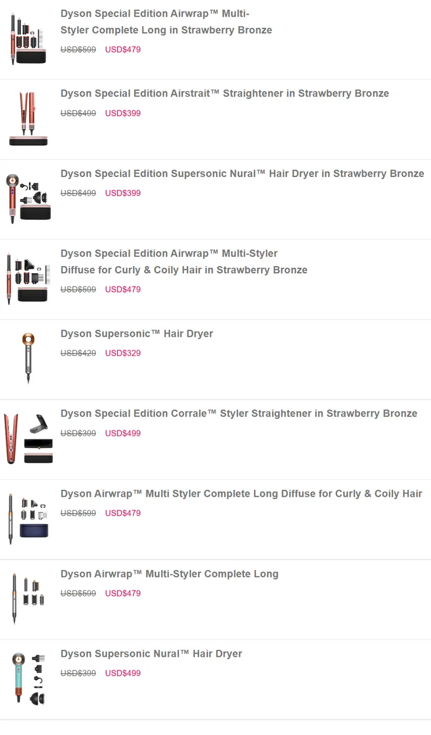
Task: Open Dyson Special Edition Airwrap Complete Long title link
Action: pos(166,22)
